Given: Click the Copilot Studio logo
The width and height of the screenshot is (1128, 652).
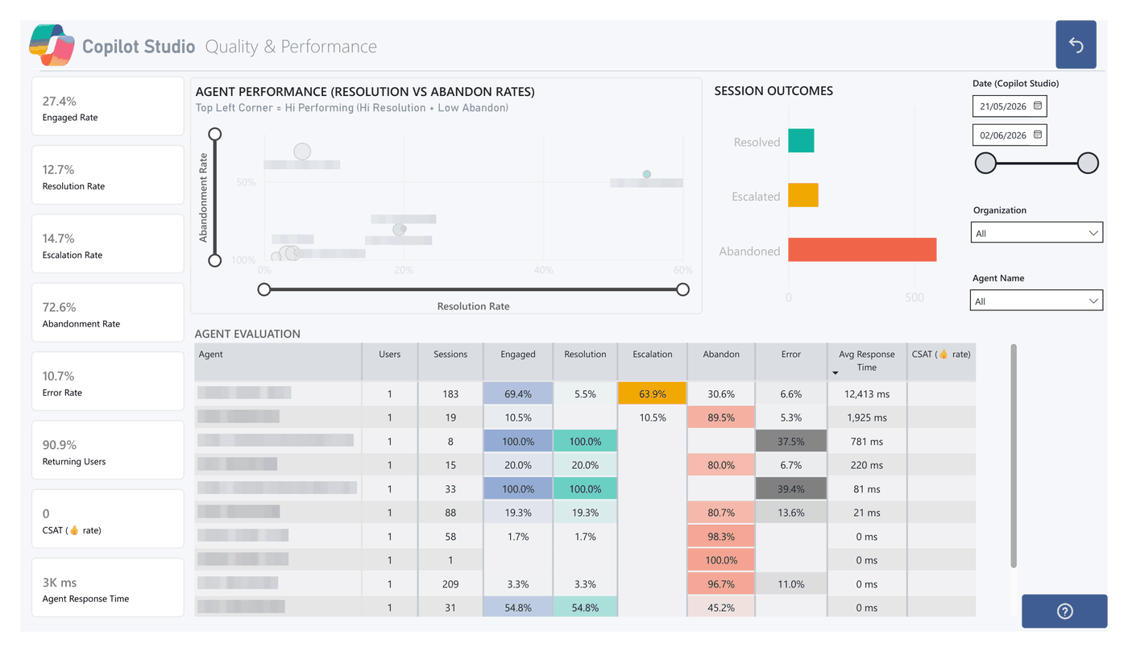Looking at the screenshot, I should point(52,45).
